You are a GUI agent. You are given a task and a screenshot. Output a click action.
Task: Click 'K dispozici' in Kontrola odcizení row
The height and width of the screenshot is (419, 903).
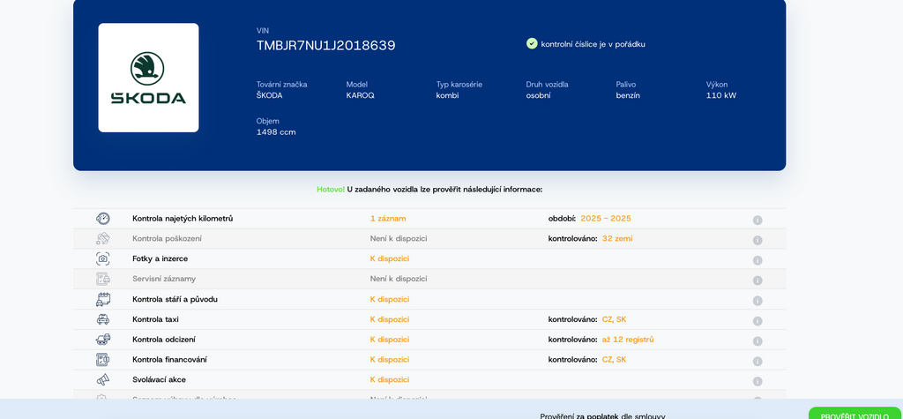click(x=389, y=340)
